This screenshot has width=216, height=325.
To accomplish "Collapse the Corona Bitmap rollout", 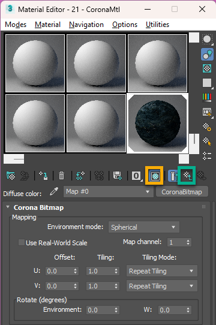I will tap(8, 207).
